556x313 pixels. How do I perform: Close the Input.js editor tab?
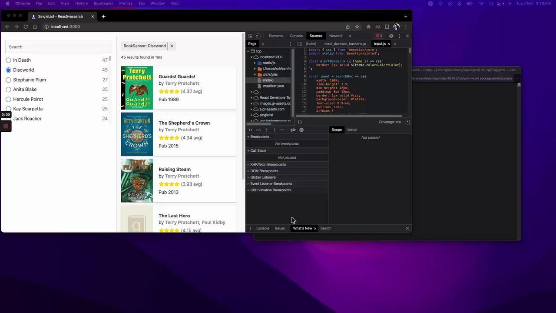[389, 44]
